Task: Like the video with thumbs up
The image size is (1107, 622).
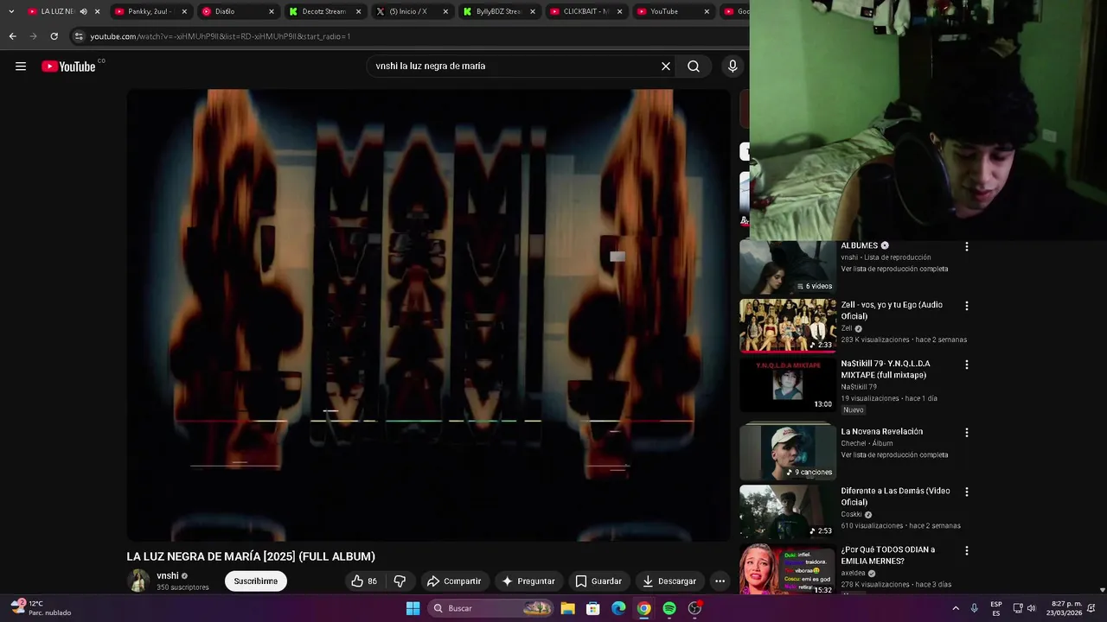Action: [x=364, y=581]
